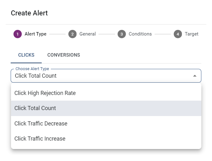The height and width of the screenshot is (161, 212).
Task: Click the Choose Alert Type floating label
Action: [x=32, y=69]
